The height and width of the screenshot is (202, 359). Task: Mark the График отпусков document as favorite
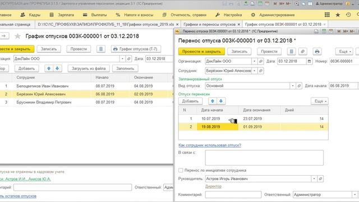point(17,36)
